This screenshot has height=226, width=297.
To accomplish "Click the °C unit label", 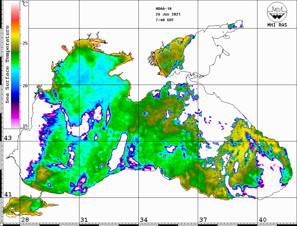I will click(x=25, y=4).
